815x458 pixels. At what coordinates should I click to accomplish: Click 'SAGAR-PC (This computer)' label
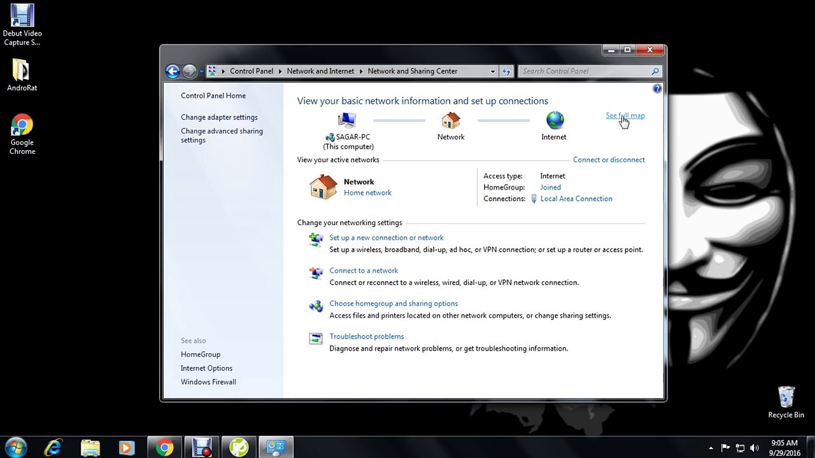tap(348, 142)
